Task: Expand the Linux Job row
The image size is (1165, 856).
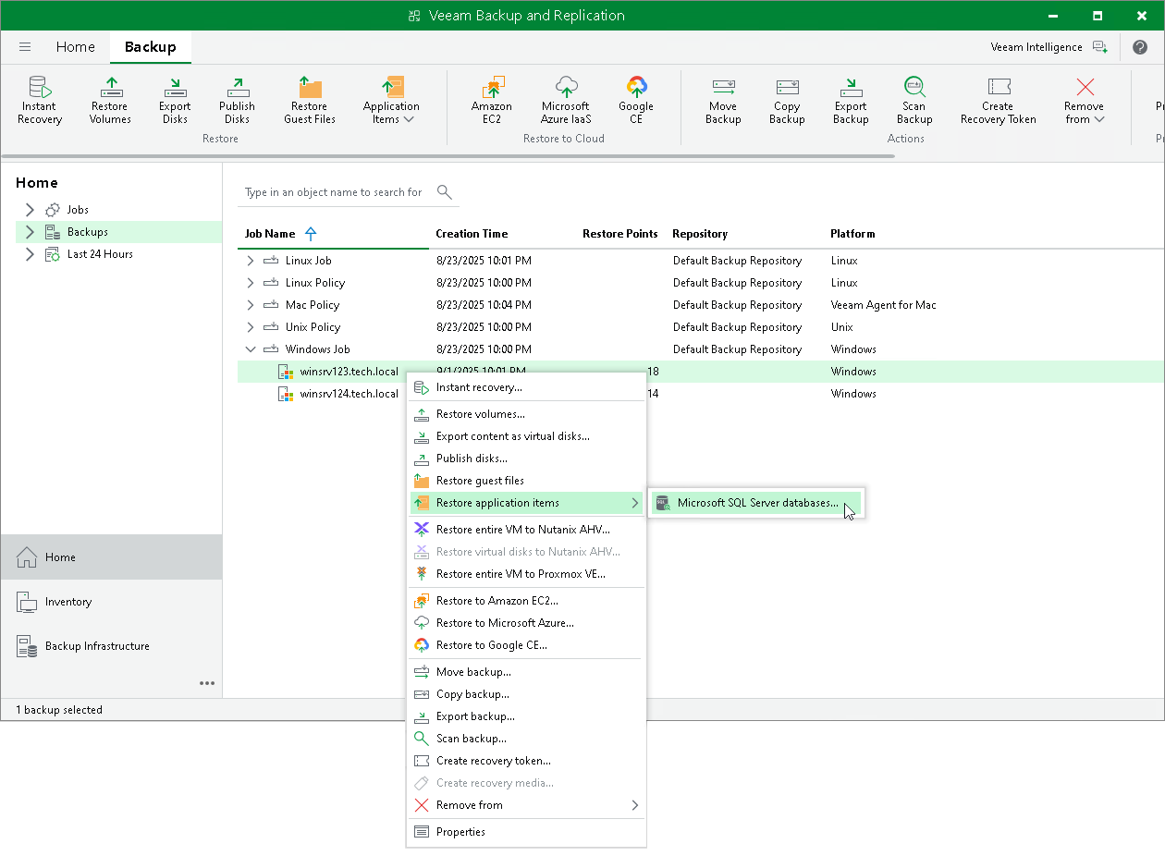Action: point(250,261)
